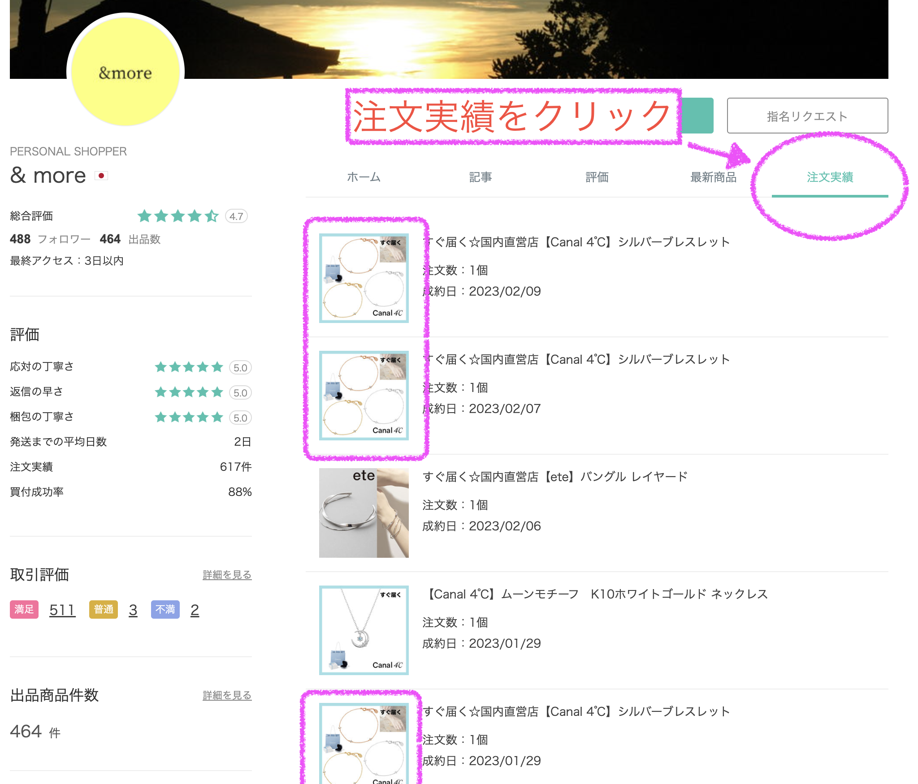Viewport: 918px width, 784px height.
Task: Click 応対の丁寧さ five-star rating
Action: [189, 367]
